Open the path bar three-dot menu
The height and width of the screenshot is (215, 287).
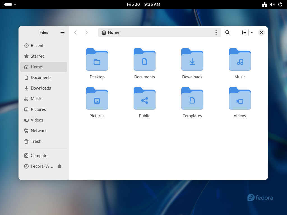216,32
